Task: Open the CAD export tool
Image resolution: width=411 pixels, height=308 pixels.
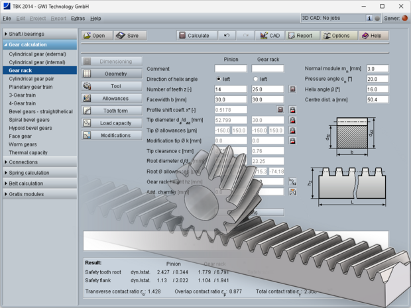Action: [270, 36]
